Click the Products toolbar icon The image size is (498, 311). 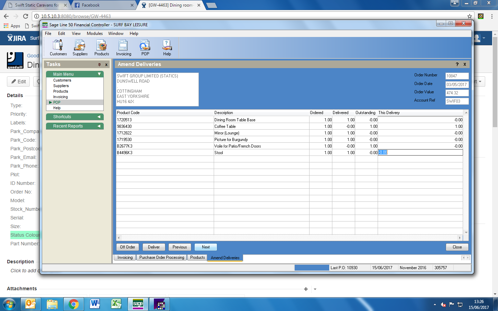(x=102, y=47)
